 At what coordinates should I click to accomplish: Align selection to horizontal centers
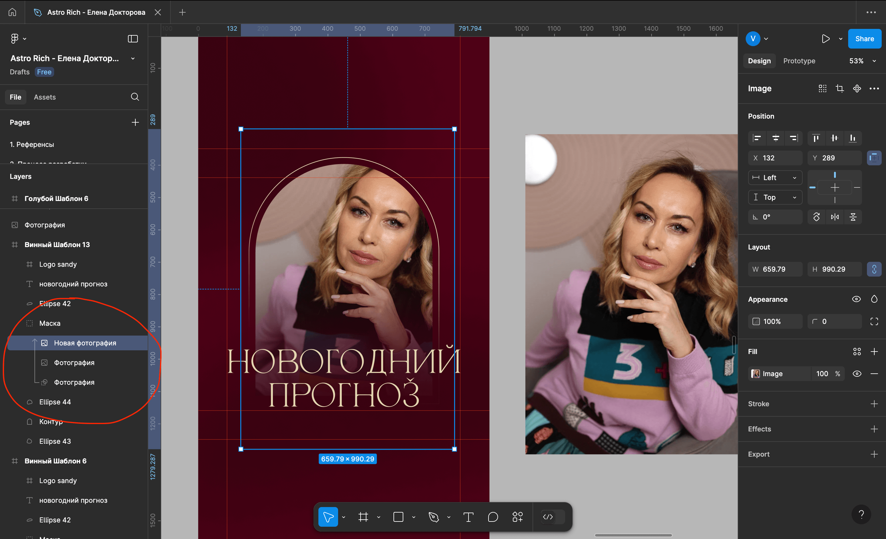tap(776, 138)
